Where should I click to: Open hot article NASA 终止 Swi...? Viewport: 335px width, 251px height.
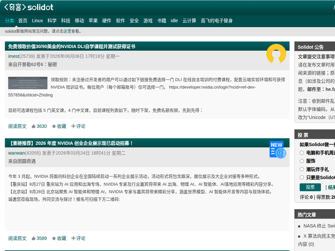(319, 226)
